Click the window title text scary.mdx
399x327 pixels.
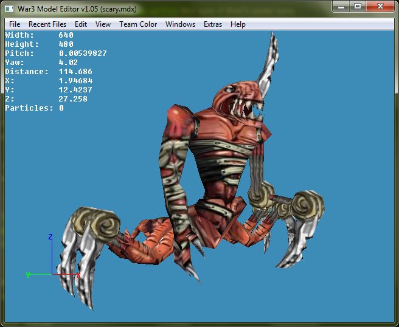pyautogui.click(x=118, y=9)
